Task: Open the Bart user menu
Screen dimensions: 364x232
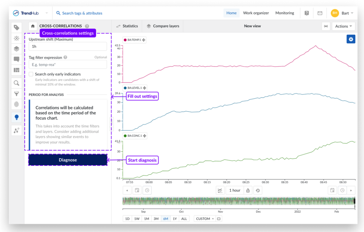Action: (347, 13)
